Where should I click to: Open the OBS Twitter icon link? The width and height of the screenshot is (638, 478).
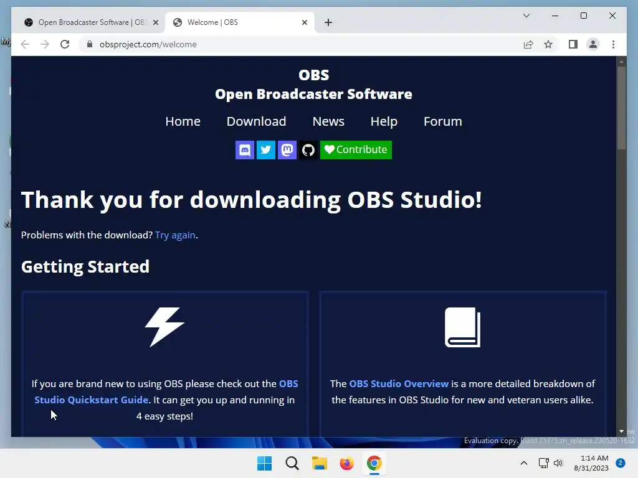click(x=265, y=150)
